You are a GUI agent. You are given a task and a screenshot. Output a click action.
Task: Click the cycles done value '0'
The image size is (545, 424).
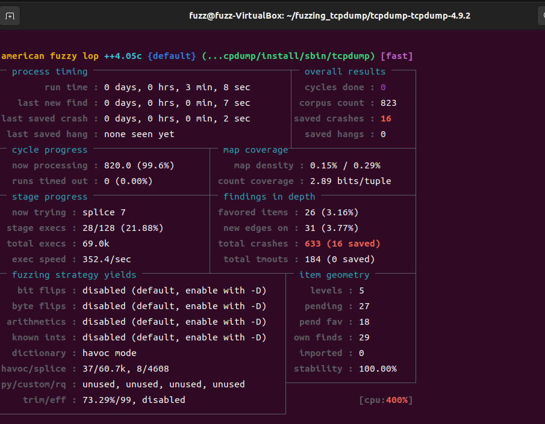[x=383, y=87]
